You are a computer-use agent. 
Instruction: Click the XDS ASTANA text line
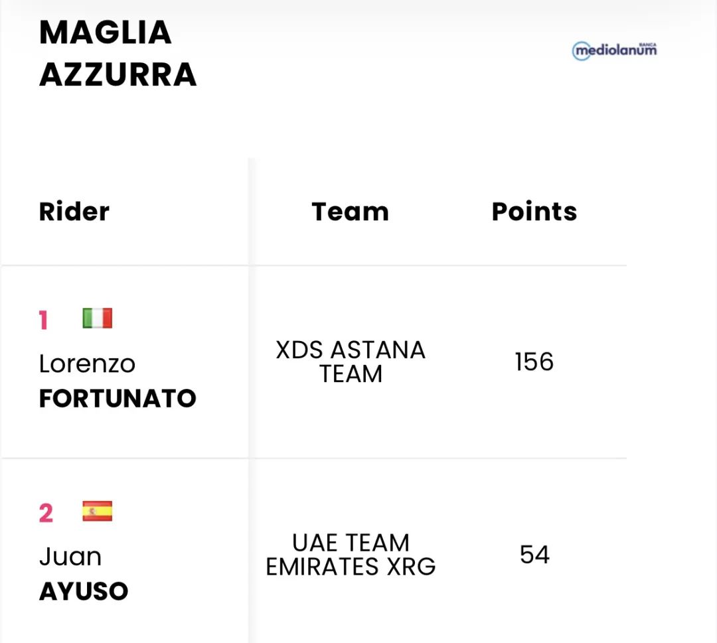click(x=351, y=350)
